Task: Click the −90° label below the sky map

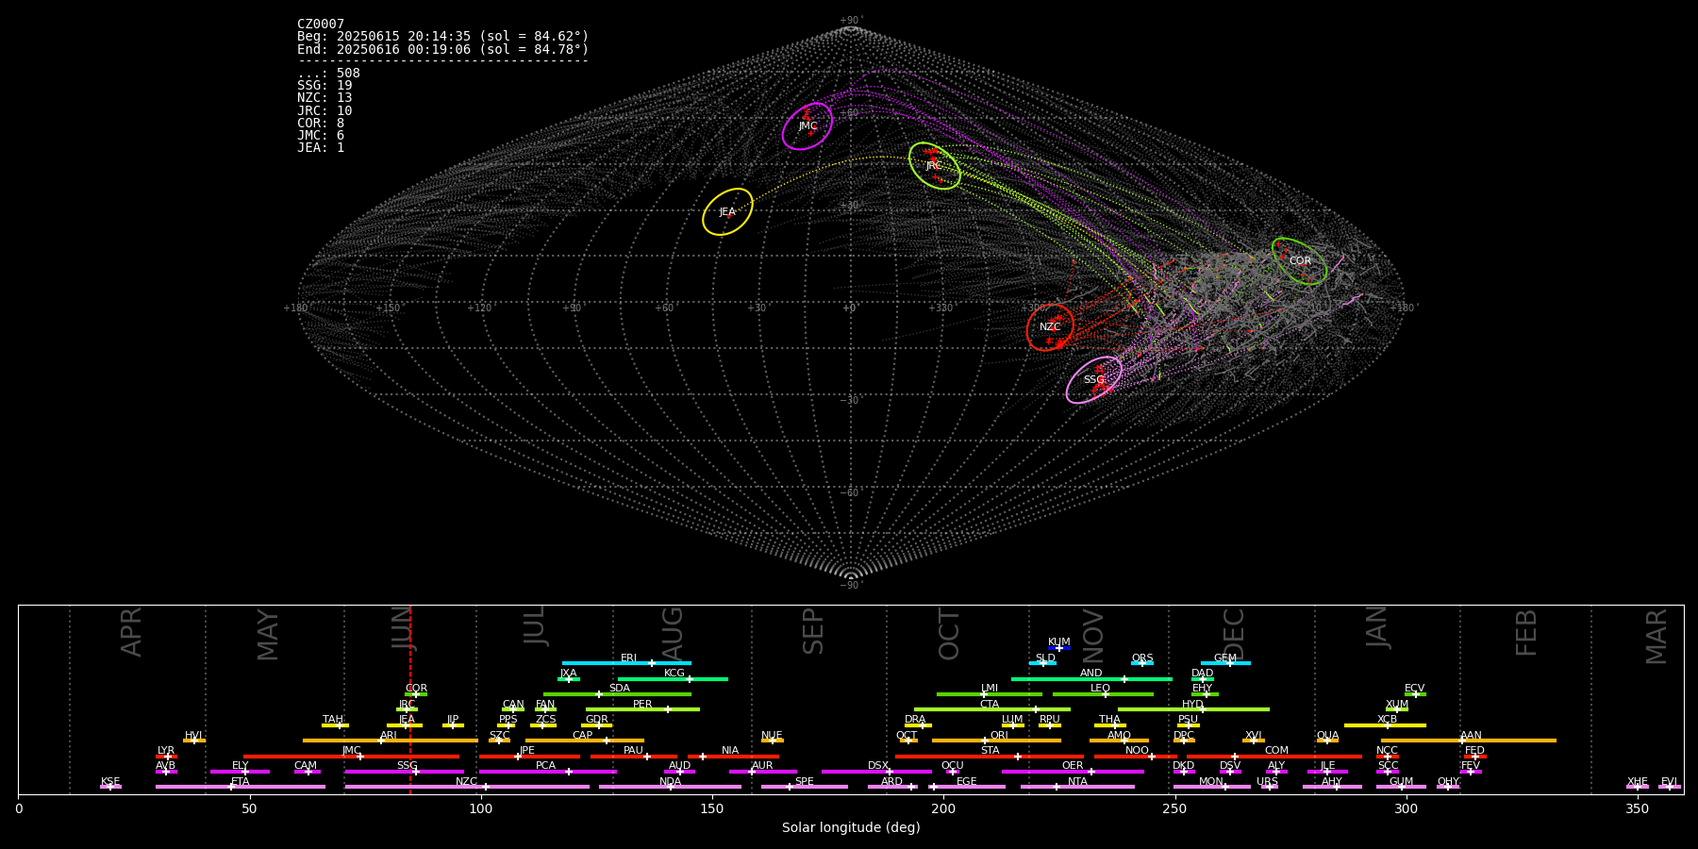Action: [851, 586]
